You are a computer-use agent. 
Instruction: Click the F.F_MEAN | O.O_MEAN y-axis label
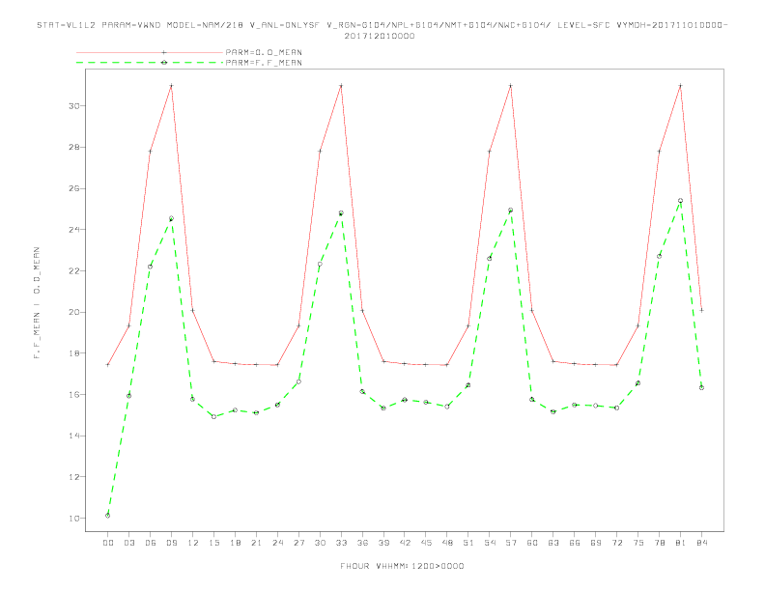(x=37, y=303)
